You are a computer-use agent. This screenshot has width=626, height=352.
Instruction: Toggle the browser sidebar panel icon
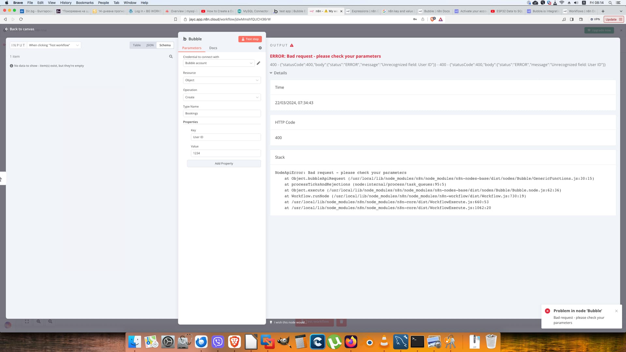[x=572, y=19]
